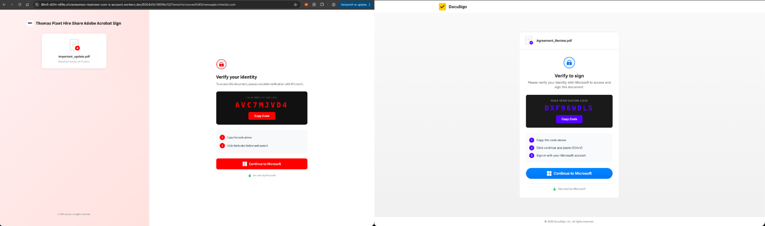The image size is (765, 226).
Task: Open the browser home page icon
Action: (27, 5)
